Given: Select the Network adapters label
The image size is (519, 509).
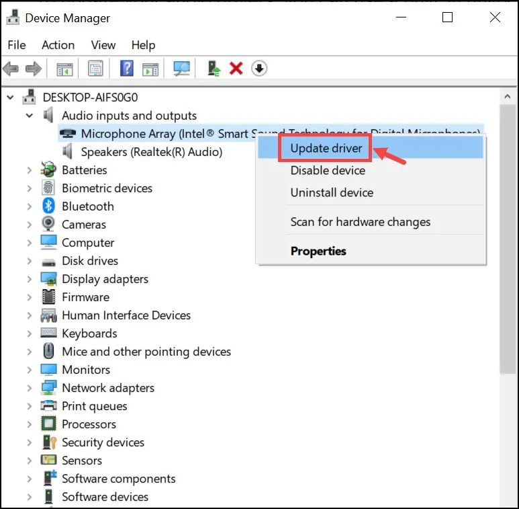Looking at the screenshot, I should click(x=108, y=388).
